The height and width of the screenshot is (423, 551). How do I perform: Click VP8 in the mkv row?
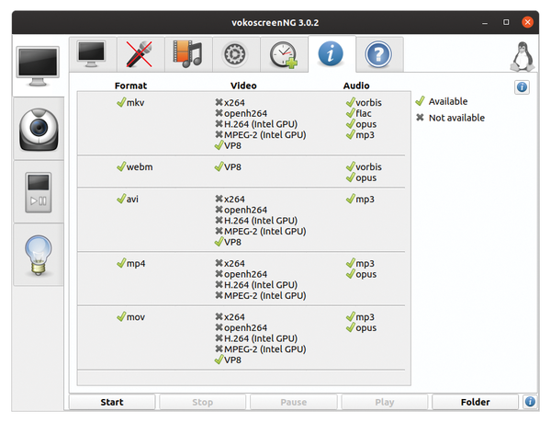click(228, 145)
